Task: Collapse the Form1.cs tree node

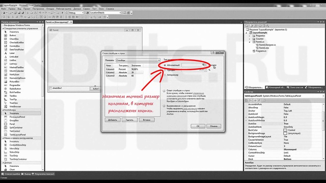Action: pos(250,42)
